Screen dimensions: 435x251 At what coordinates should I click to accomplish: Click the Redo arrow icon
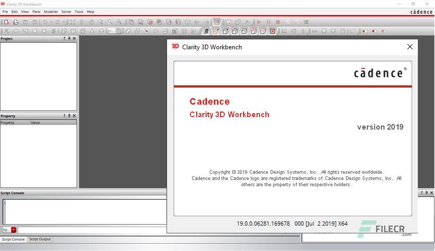click(57, 22)
